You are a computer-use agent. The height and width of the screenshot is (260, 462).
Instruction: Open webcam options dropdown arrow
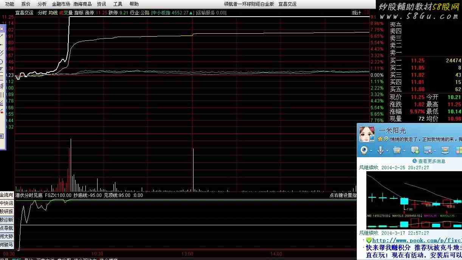click(x=371, y=151)
